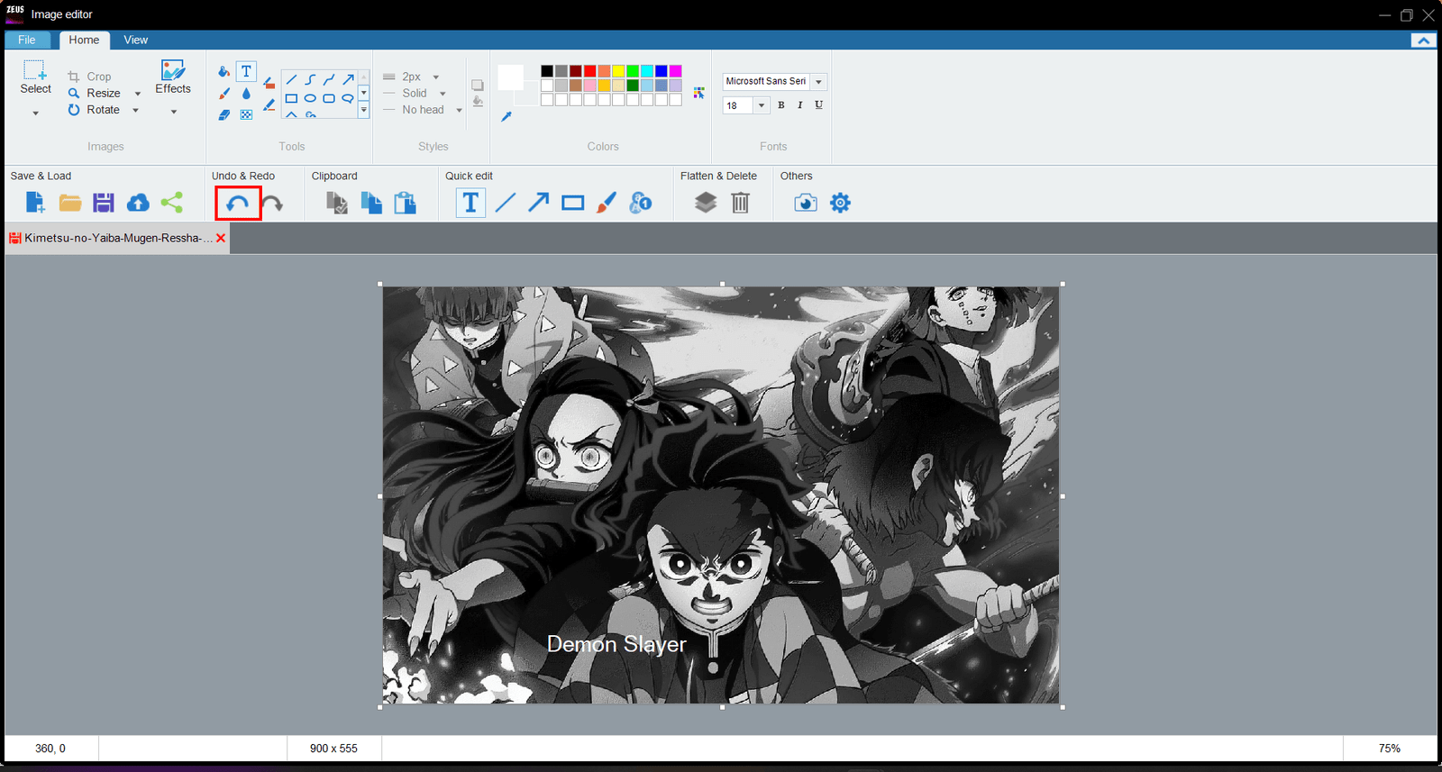
Task: Undo the last action
Action: pyautogui.click(x=238, y=204)
